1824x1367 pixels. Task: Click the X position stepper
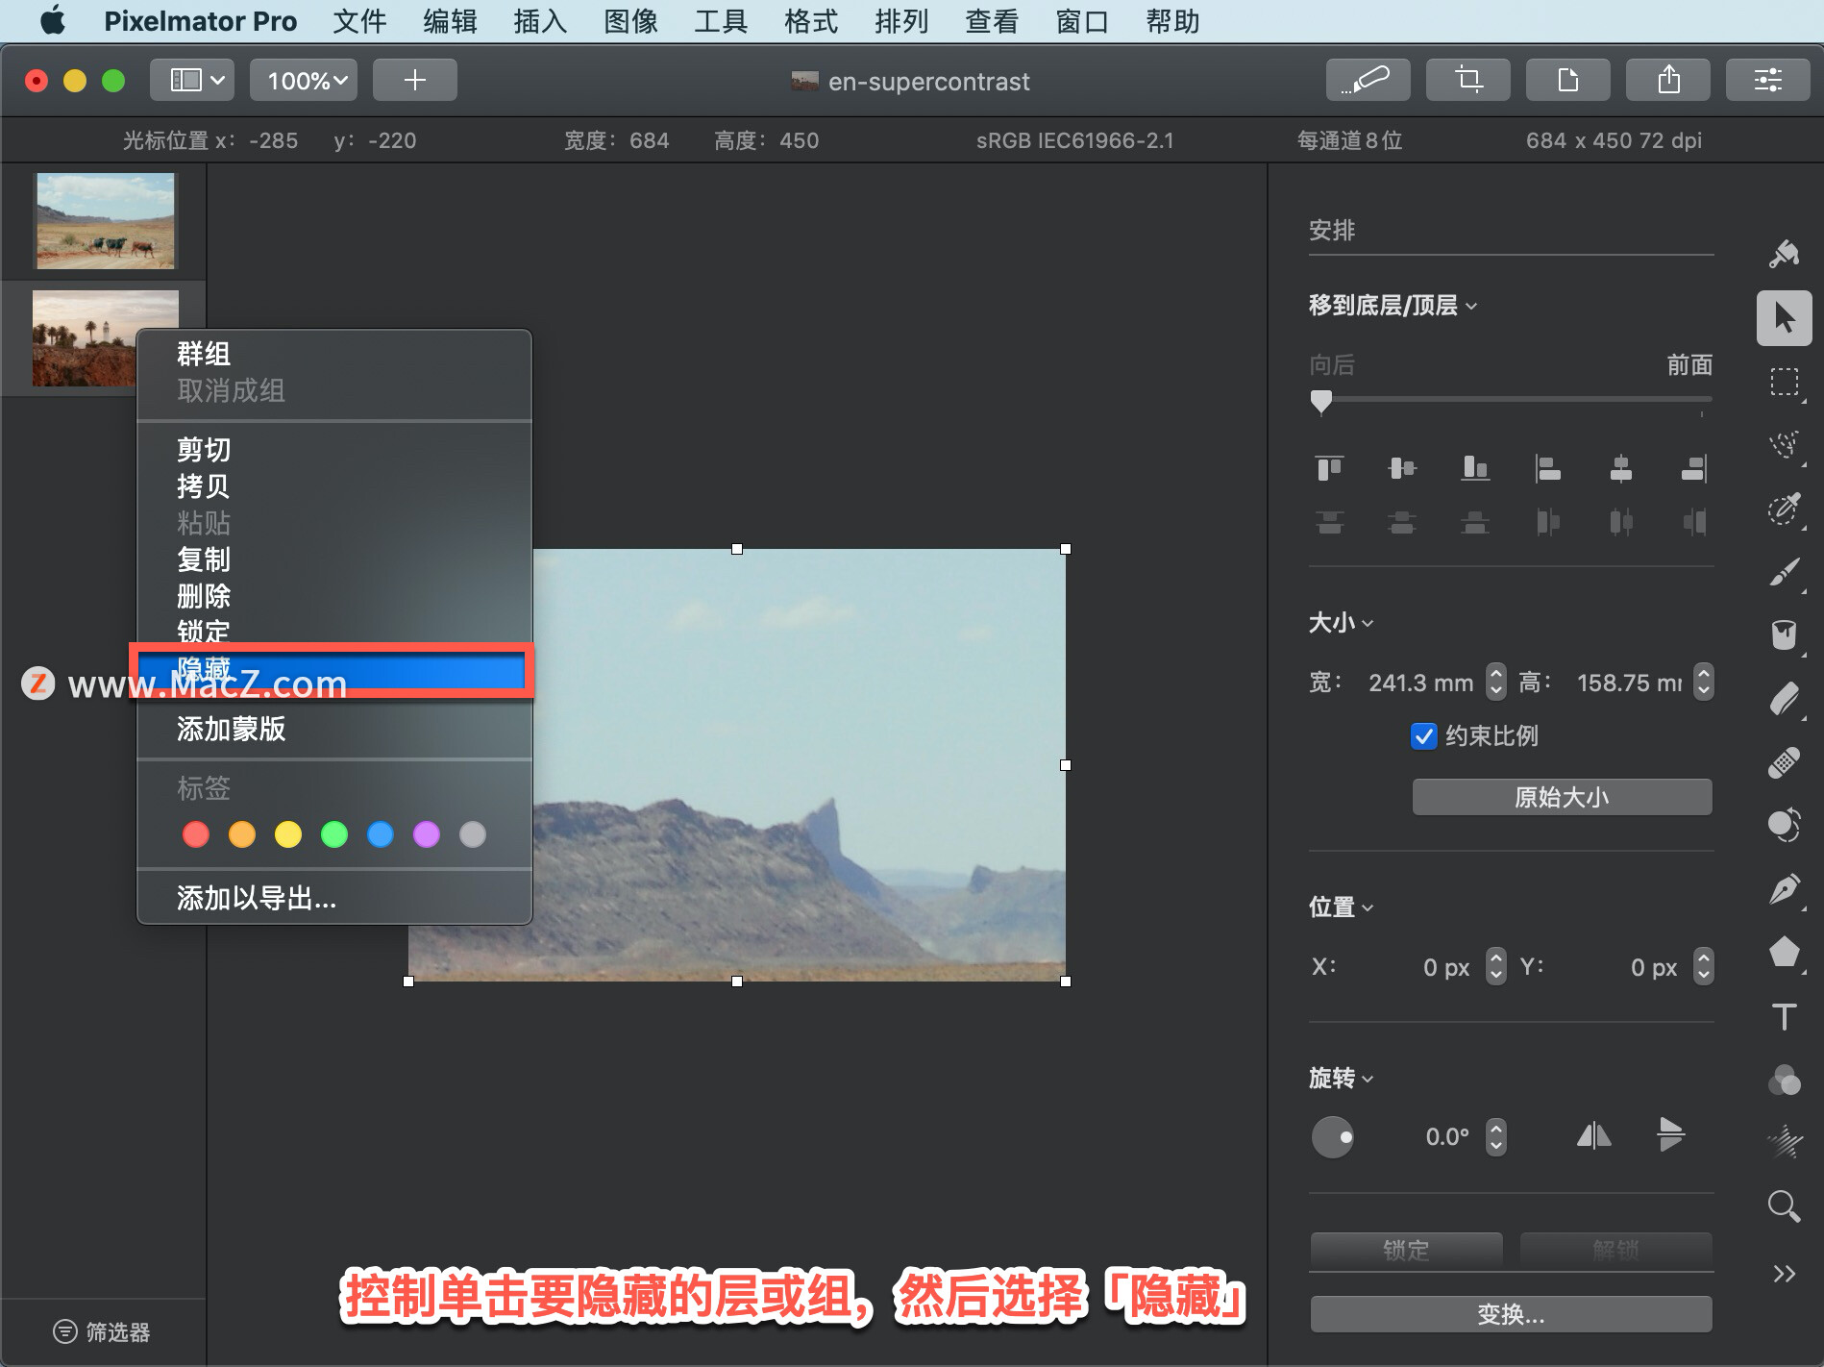[1496, 966]
